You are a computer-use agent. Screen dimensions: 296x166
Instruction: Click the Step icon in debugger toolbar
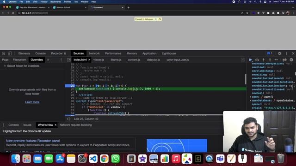coord(276,60)
